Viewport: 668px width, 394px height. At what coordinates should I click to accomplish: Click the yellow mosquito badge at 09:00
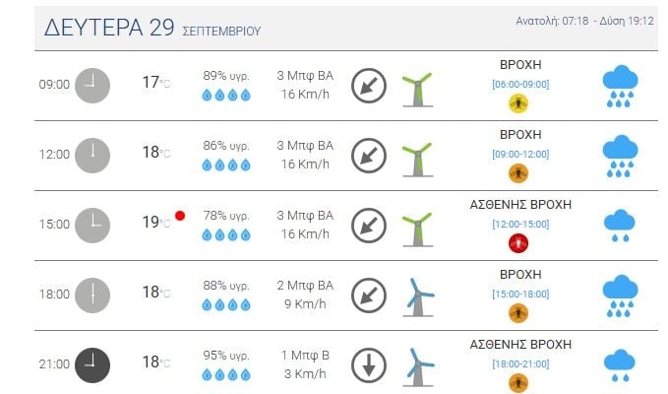[517, 102]
